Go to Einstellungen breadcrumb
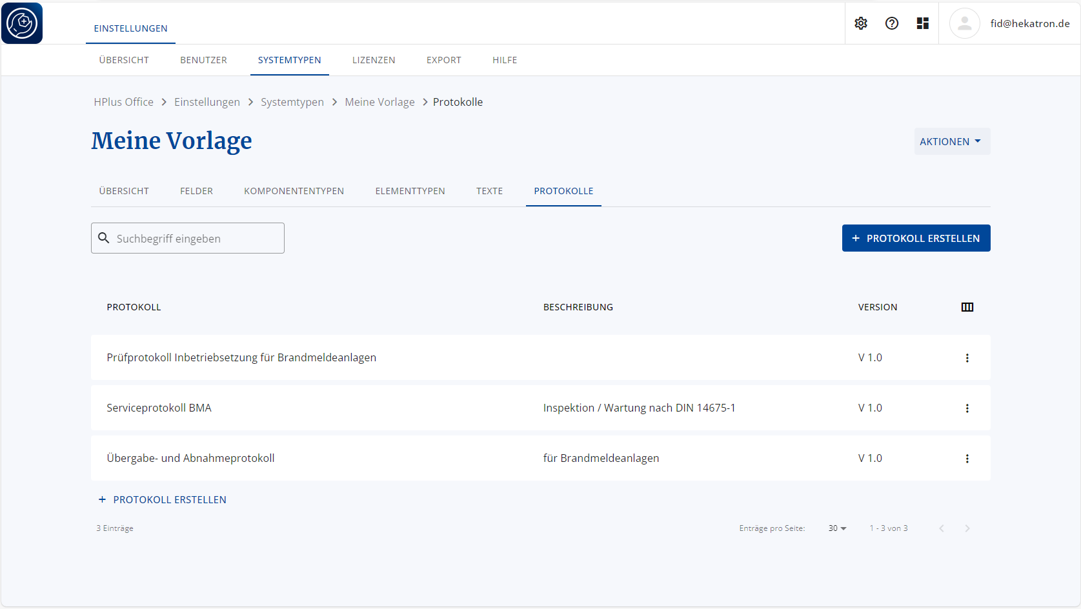This screenshot has height=609, width=1081. pyautogui.click(x=207, y=102)
